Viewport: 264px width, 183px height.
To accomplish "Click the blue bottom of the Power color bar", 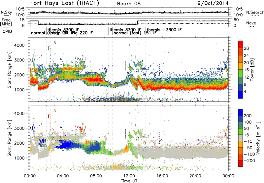I will pos(241,95).
